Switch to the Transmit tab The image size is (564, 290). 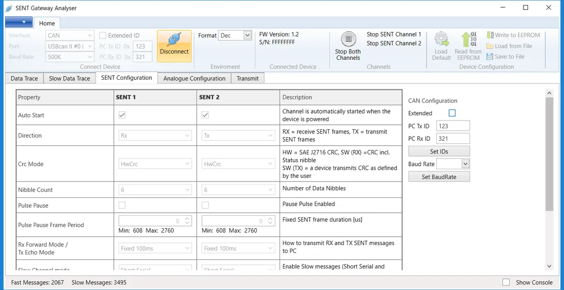248,78
